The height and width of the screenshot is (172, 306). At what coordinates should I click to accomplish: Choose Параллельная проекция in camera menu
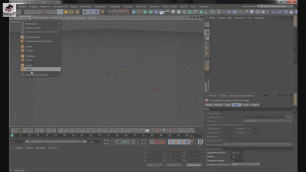(41, 41)
